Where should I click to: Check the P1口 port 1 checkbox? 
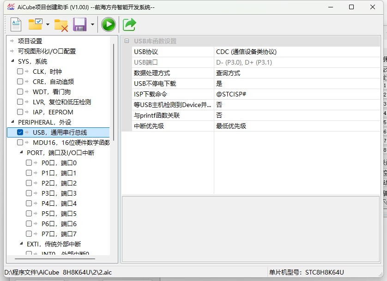pos(29,173)
